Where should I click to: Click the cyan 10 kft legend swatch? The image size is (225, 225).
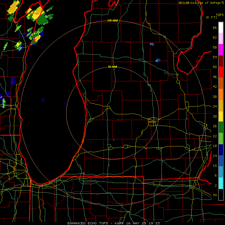tap(221, 183)
